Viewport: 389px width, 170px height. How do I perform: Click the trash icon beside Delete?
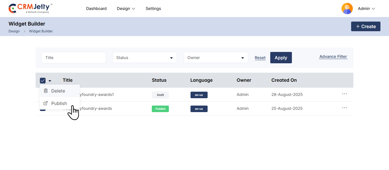click(46, 91)
